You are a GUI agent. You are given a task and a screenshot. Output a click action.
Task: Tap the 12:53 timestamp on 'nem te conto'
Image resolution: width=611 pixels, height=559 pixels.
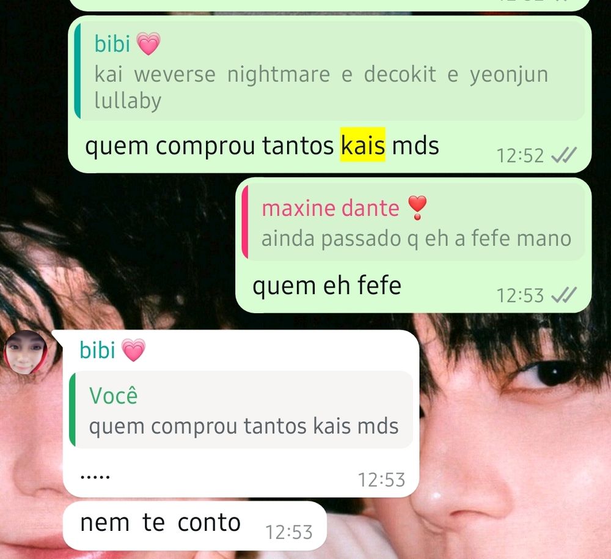click(x=289, y=532)
